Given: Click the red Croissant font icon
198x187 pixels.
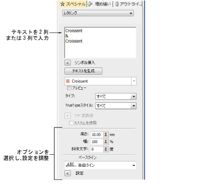Looking at the screenshot, I should click(68, 81).
